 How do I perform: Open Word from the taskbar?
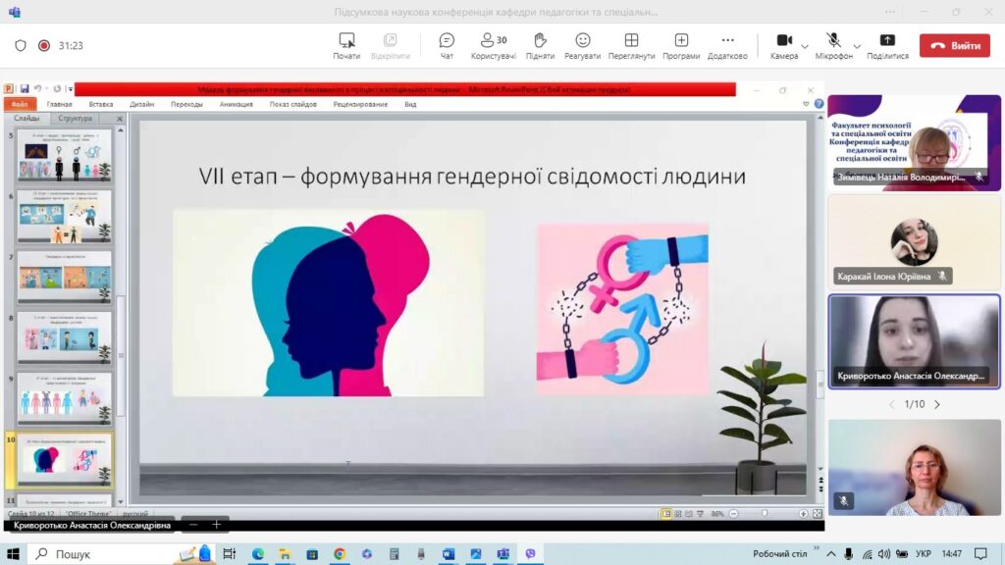click(448, 553)
